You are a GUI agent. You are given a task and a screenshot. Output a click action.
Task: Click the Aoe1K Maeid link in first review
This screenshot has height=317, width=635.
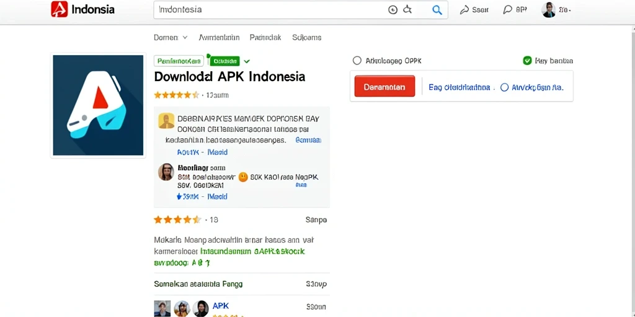(202, 152)
